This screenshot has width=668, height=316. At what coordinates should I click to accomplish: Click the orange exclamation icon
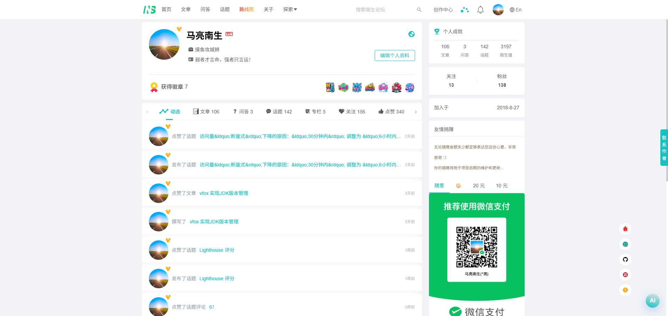(x=625, y=290)
